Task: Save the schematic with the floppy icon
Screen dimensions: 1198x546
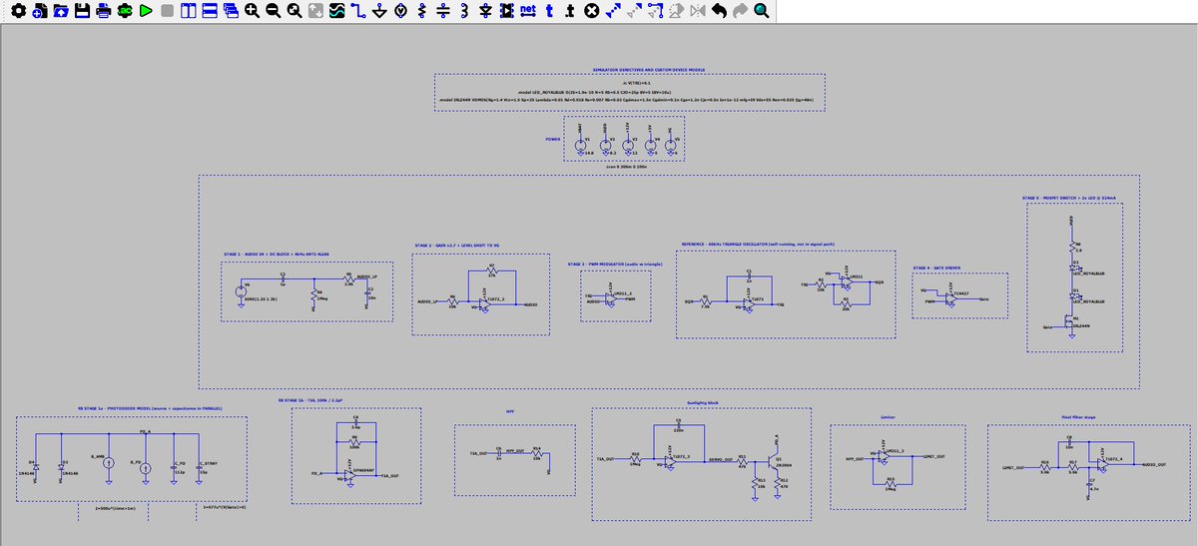Action: click(83, 11)
